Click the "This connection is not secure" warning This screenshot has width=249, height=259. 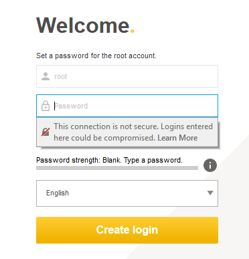[106, 126]
